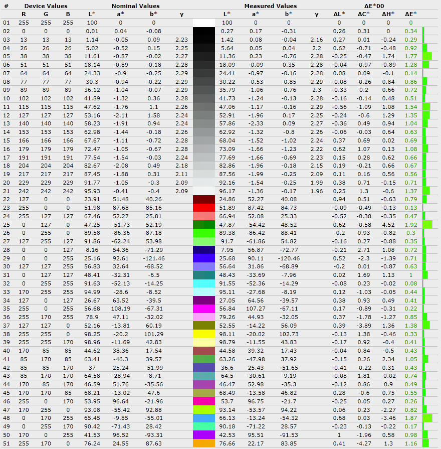This screenshot has width=441, height=449.
Task: Click the ΔE value 1.92 in row 25
Action: point(411,225)
